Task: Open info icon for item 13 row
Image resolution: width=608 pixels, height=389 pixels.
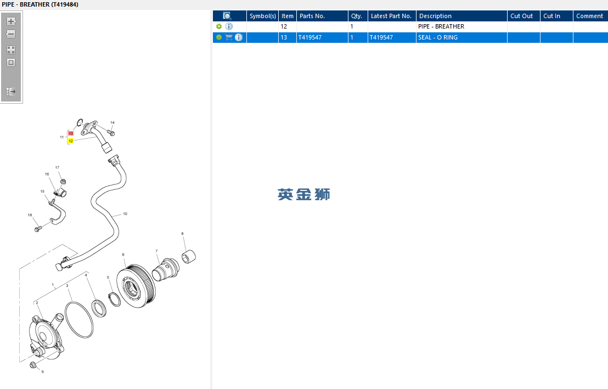Action: 239,37
